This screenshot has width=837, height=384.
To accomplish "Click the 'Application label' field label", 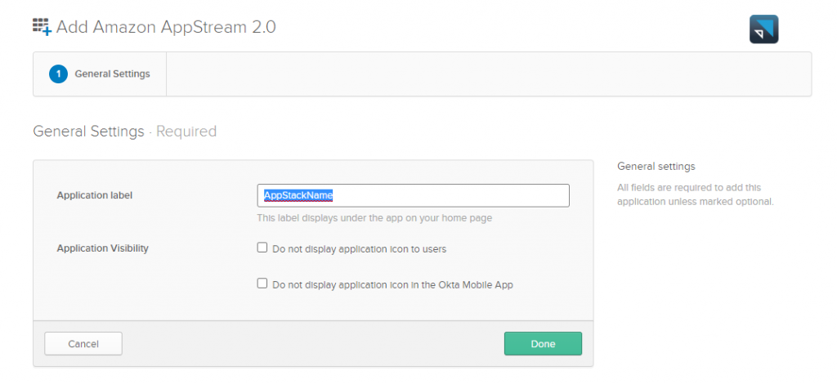I will [x=95, y=195].
